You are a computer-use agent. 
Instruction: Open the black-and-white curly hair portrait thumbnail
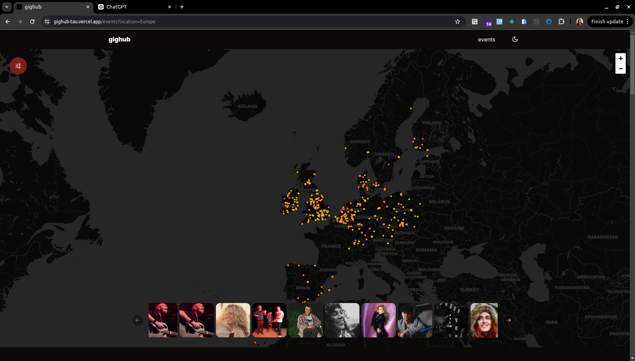click(342, 320)
